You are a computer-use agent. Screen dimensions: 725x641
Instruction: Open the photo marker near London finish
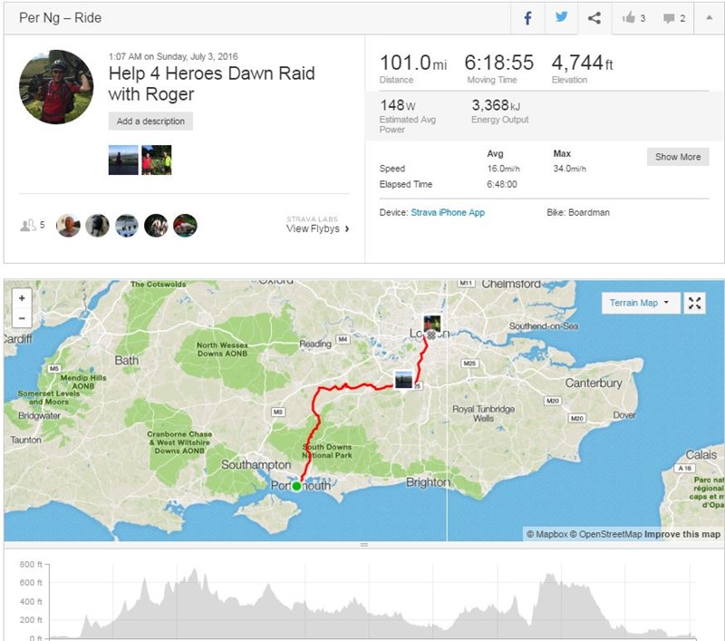point(432,324)
